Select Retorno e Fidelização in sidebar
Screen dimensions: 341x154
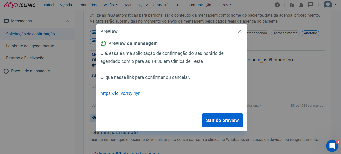point(25,58)
